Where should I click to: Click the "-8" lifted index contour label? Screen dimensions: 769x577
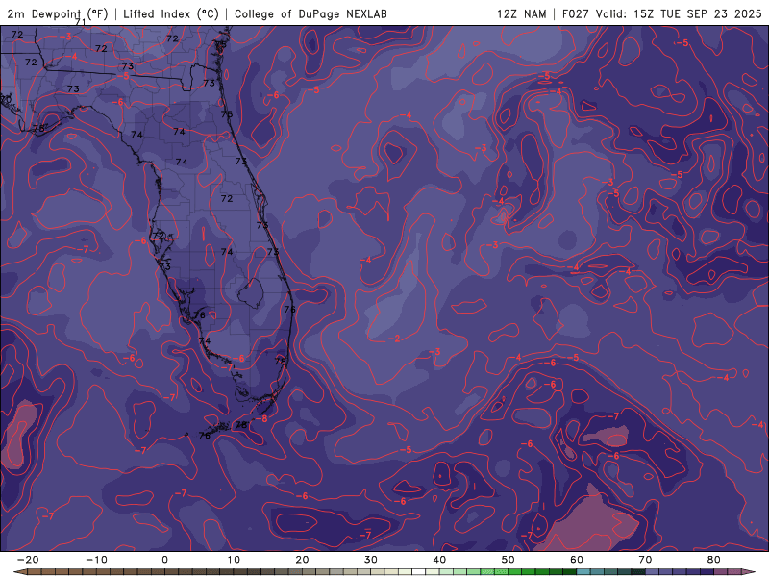pos(261,418)
